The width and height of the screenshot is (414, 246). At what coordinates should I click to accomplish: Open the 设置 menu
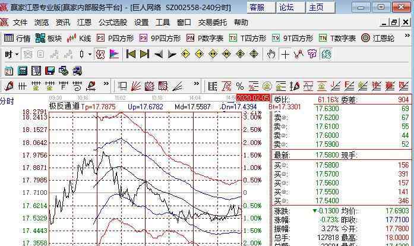tap(141, 23)
